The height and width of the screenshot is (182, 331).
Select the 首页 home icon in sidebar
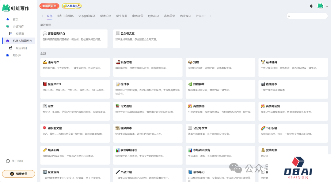7,19
